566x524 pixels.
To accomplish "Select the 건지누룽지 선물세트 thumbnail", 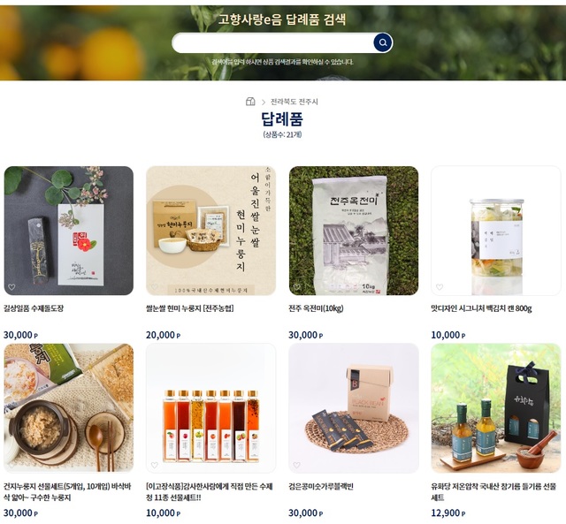I will tap(69, 408).
